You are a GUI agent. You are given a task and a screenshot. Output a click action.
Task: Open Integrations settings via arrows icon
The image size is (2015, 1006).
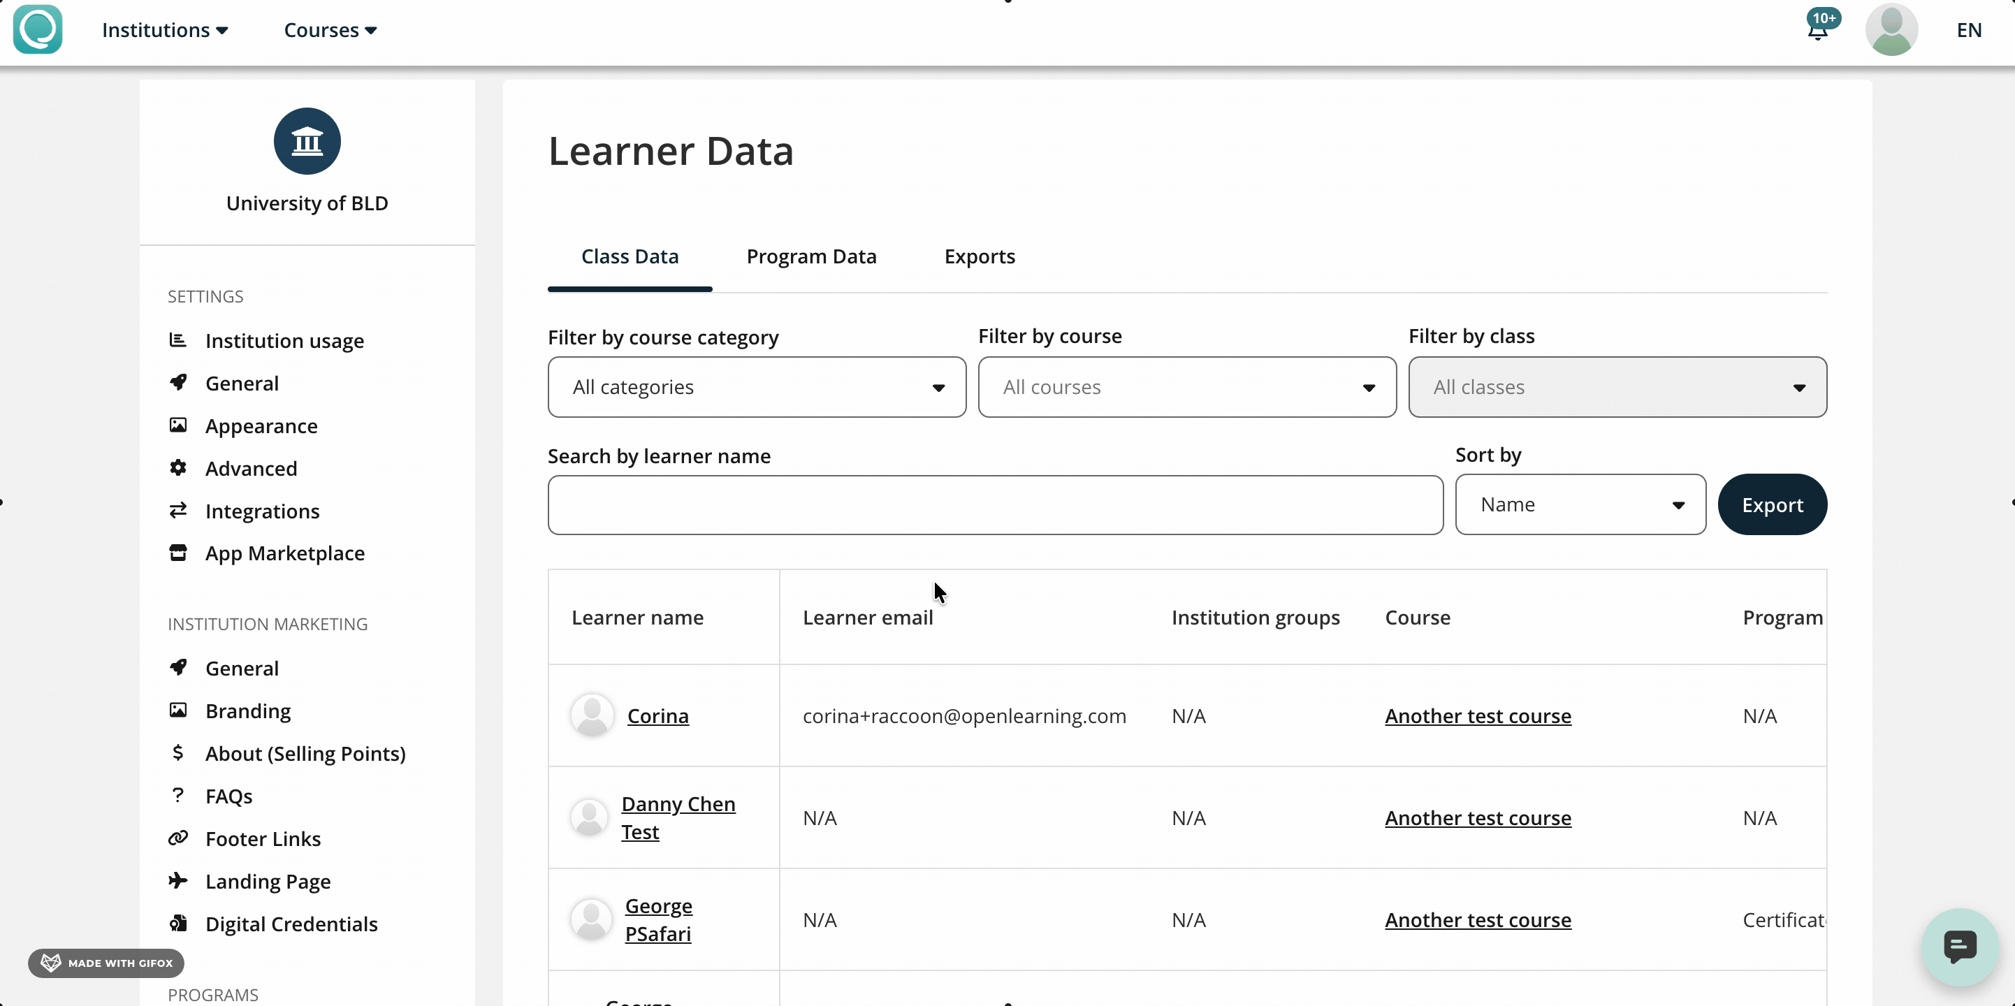178,511
